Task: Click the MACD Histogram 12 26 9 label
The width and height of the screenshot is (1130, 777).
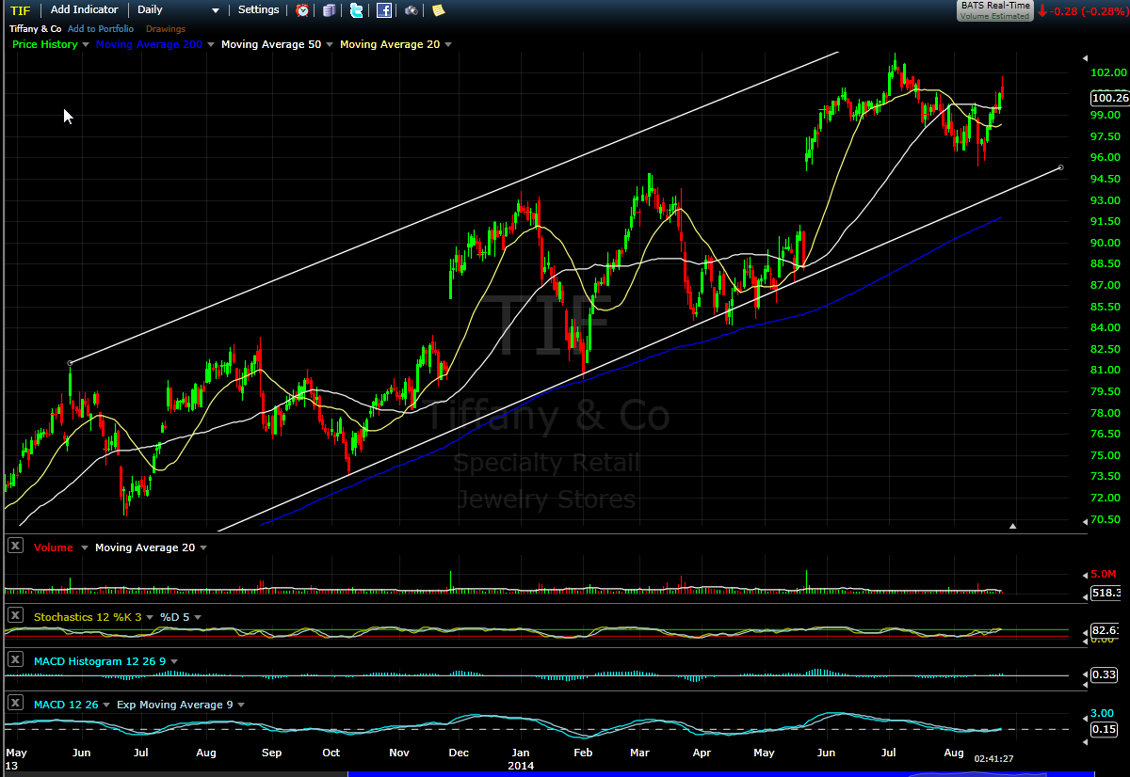Action: pyautogui.click(x=99, y=662)
